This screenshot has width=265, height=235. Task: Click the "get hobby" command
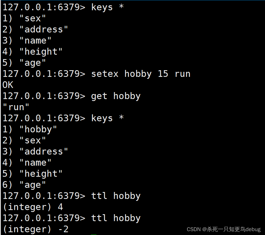pos(116,96)
